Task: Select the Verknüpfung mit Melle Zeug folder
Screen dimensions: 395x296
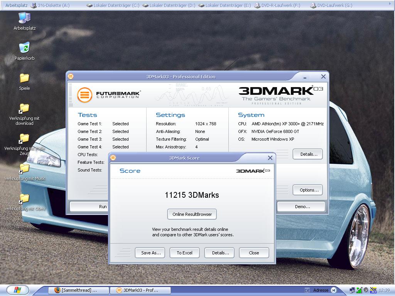Action: (x=24, y=145)
